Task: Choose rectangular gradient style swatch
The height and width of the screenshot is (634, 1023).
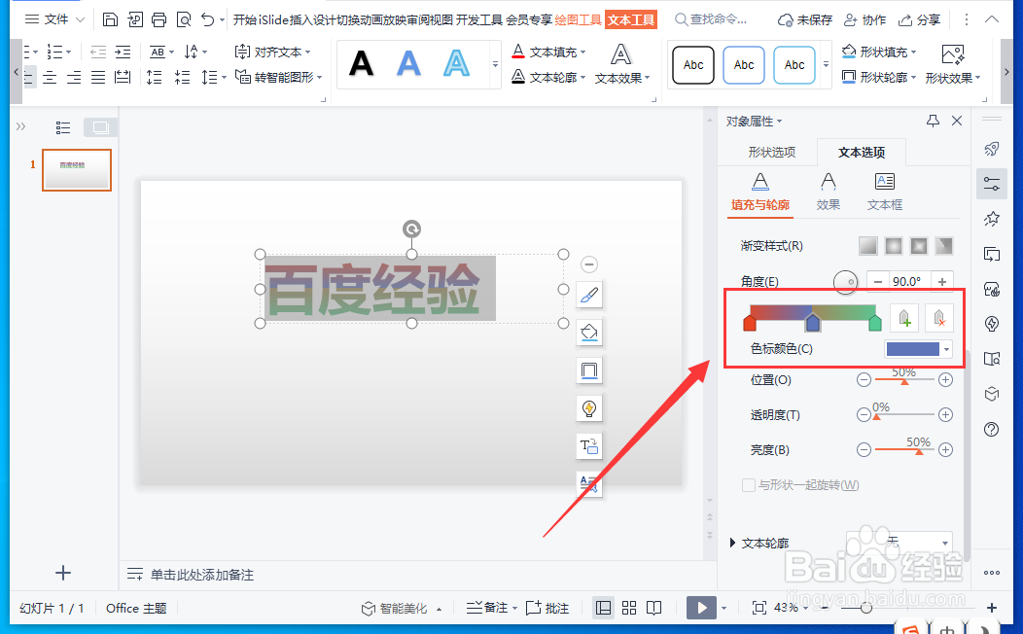Action: pos(919,246)
